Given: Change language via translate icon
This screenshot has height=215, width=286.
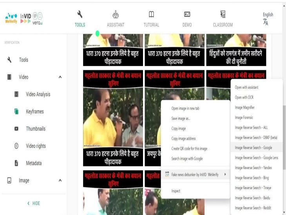Looking at the screenshot, I should point(266,22).
